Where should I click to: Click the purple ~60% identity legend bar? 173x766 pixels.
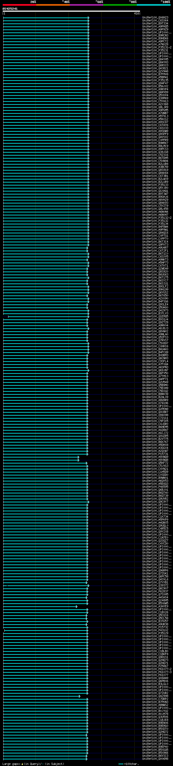pos(86,5)
